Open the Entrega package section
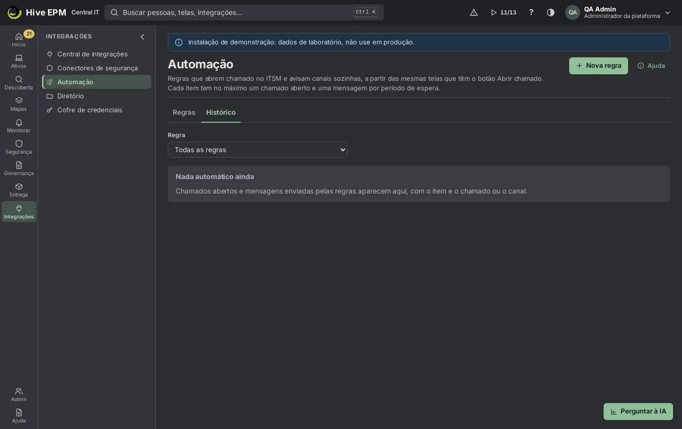Viewport: 682px width, 429px height. 18,190
